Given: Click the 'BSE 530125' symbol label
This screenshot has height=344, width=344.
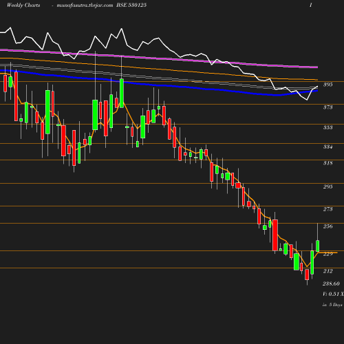Looking at the screenshot, I should [131, 6].
